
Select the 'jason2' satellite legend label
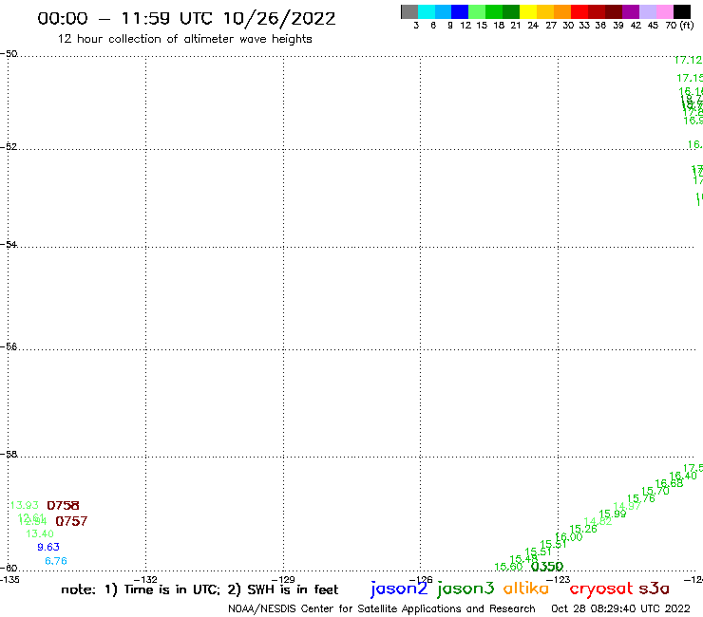click(x=399, y=589)
